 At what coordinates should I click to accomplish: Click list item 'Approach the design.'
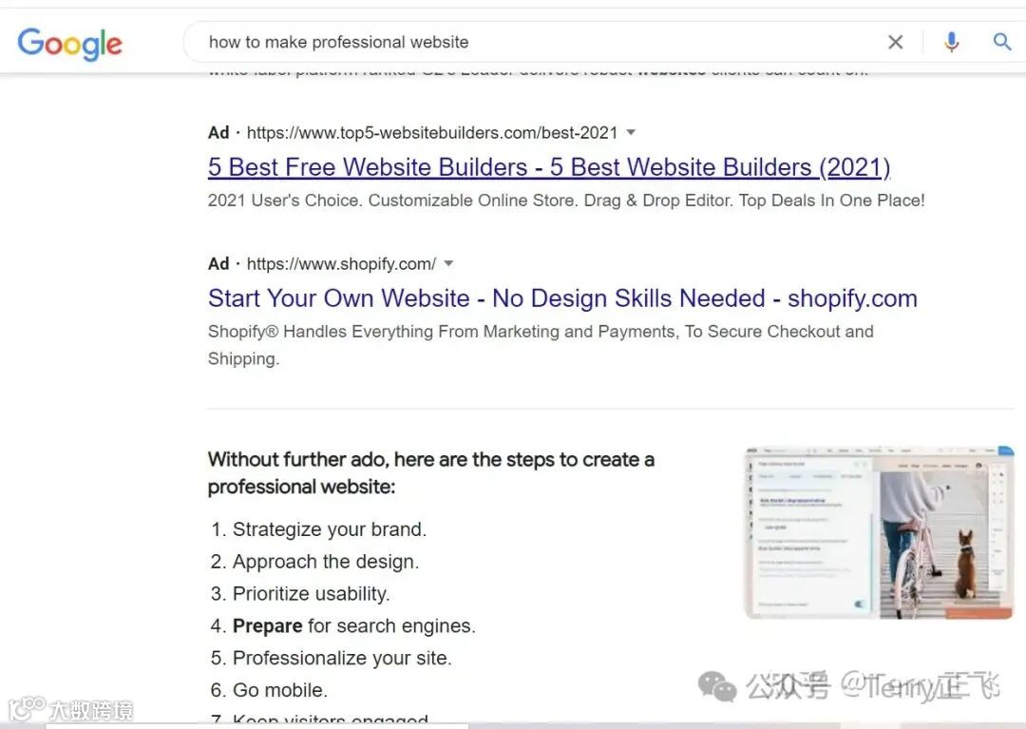coord(326,562)
